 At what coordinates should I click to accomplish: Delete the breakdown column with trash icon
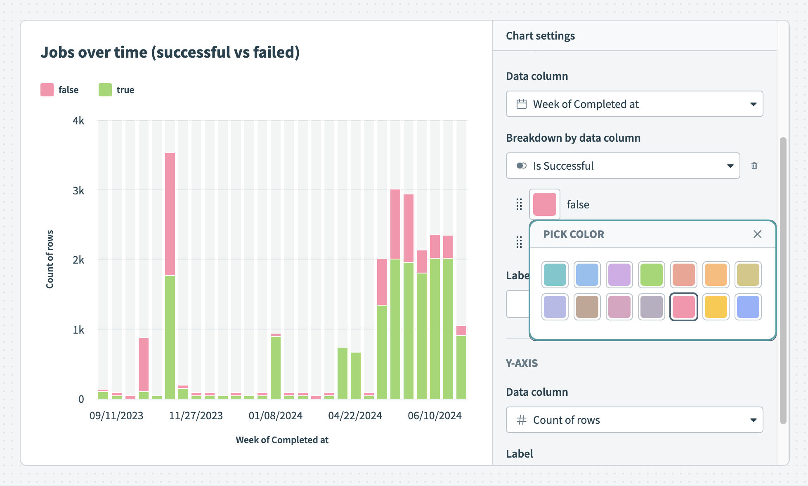[754, 166]
